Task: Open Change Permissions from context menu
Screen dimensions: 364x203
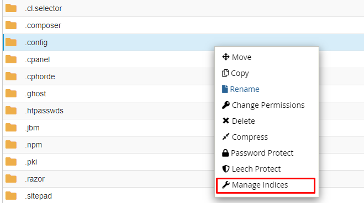Action: [x=268, y=105]
